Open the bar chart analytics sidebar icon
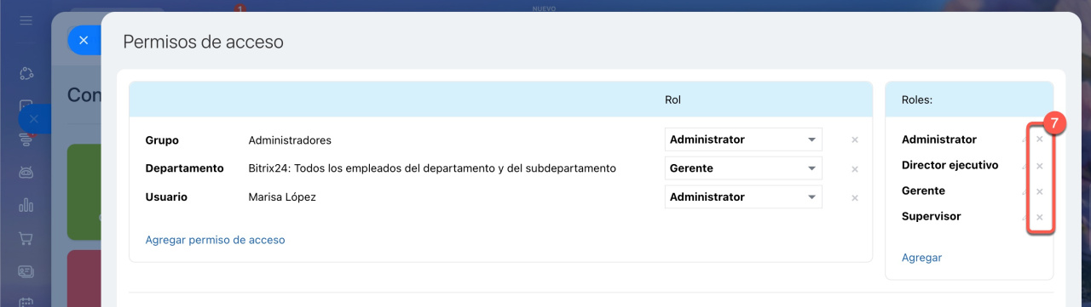Image resolution: width=1091 pixels, height=307 pixels. tap(26, 205)
